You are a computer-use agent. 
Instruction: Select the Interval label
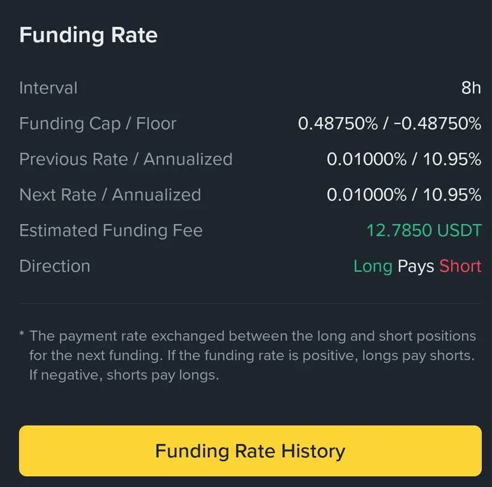coord(48,88)
